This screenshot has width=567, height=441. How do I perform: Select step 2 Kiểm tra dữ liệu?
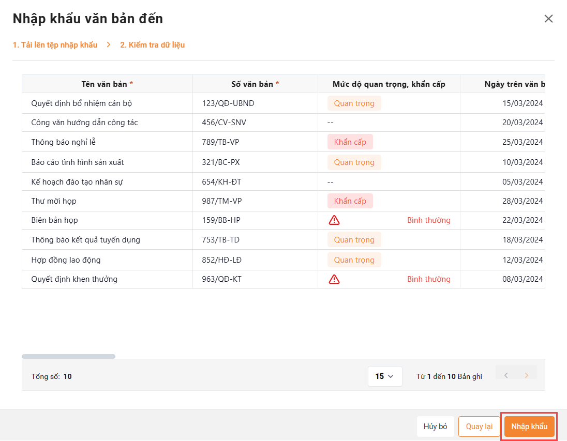(x=153, y=45)
